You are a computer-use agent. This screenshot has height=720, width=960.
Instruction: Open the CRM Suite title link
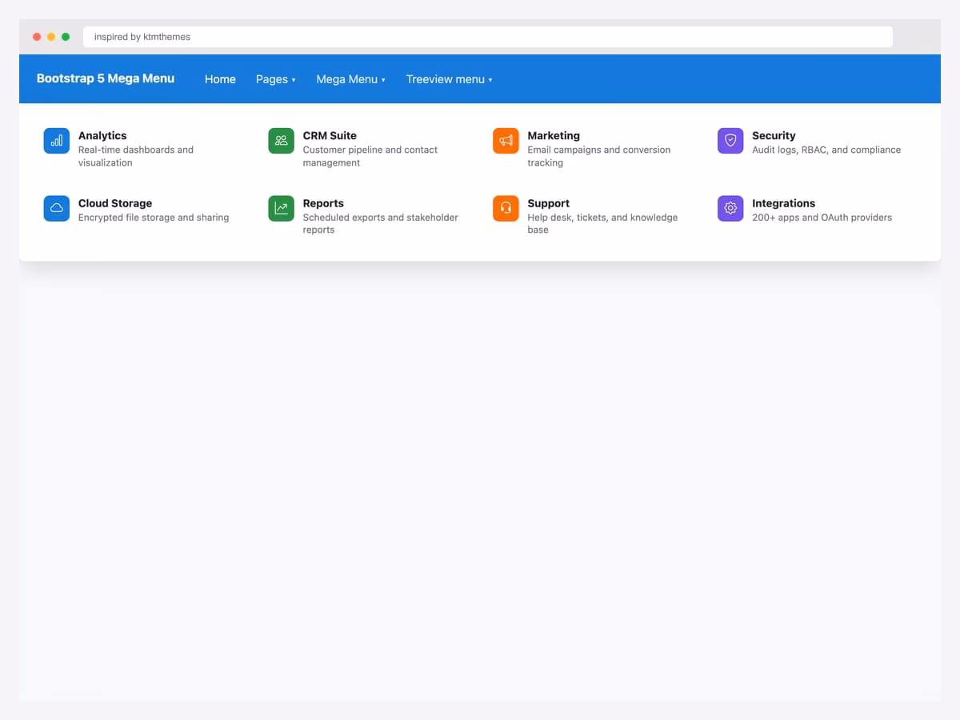[330, 136]
